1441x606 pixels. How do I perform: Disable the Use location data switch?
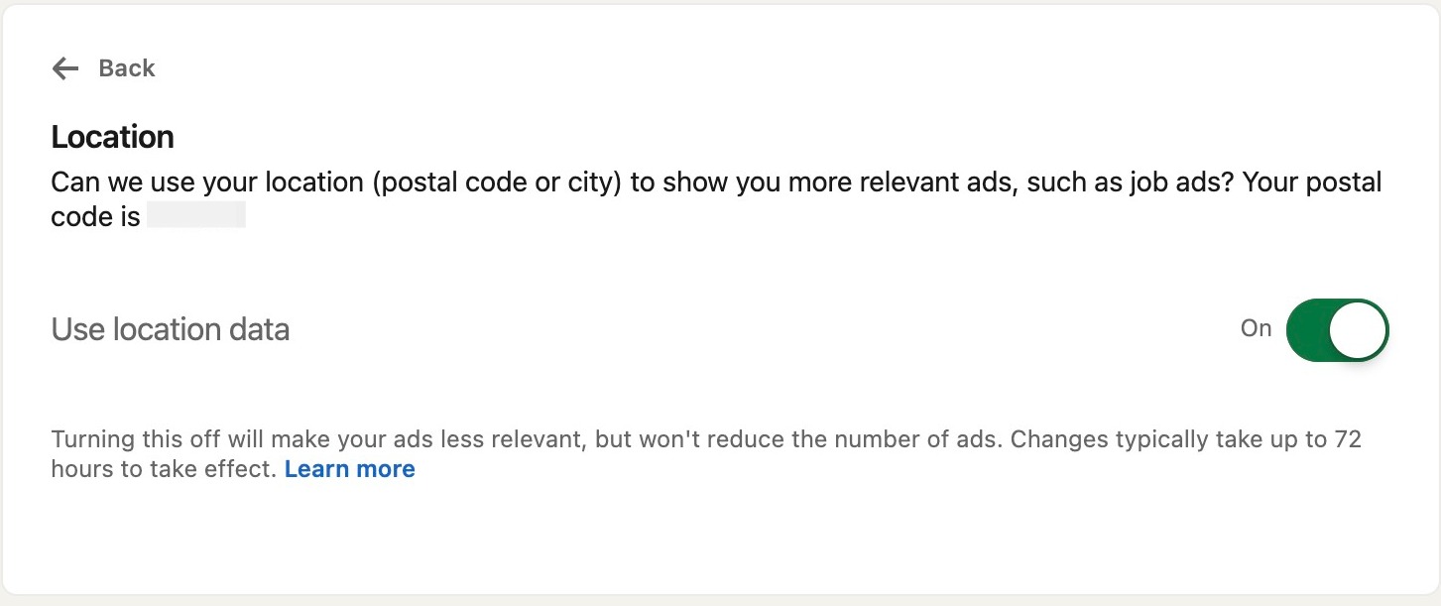coord(1336,329)
